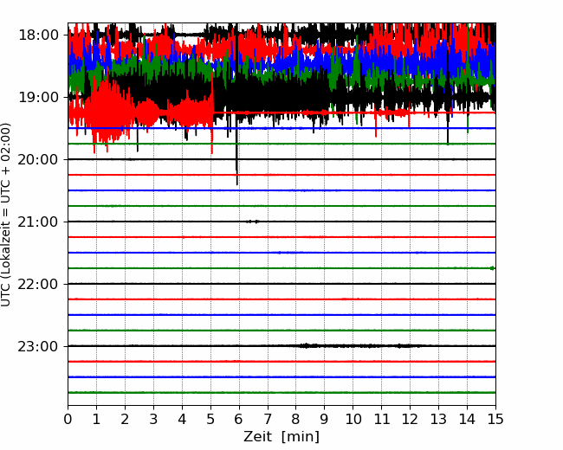The height and width of the screenshot is (450, 563).
Task: Click the 22:00 label on the time axis
Action: click(38, 284)
